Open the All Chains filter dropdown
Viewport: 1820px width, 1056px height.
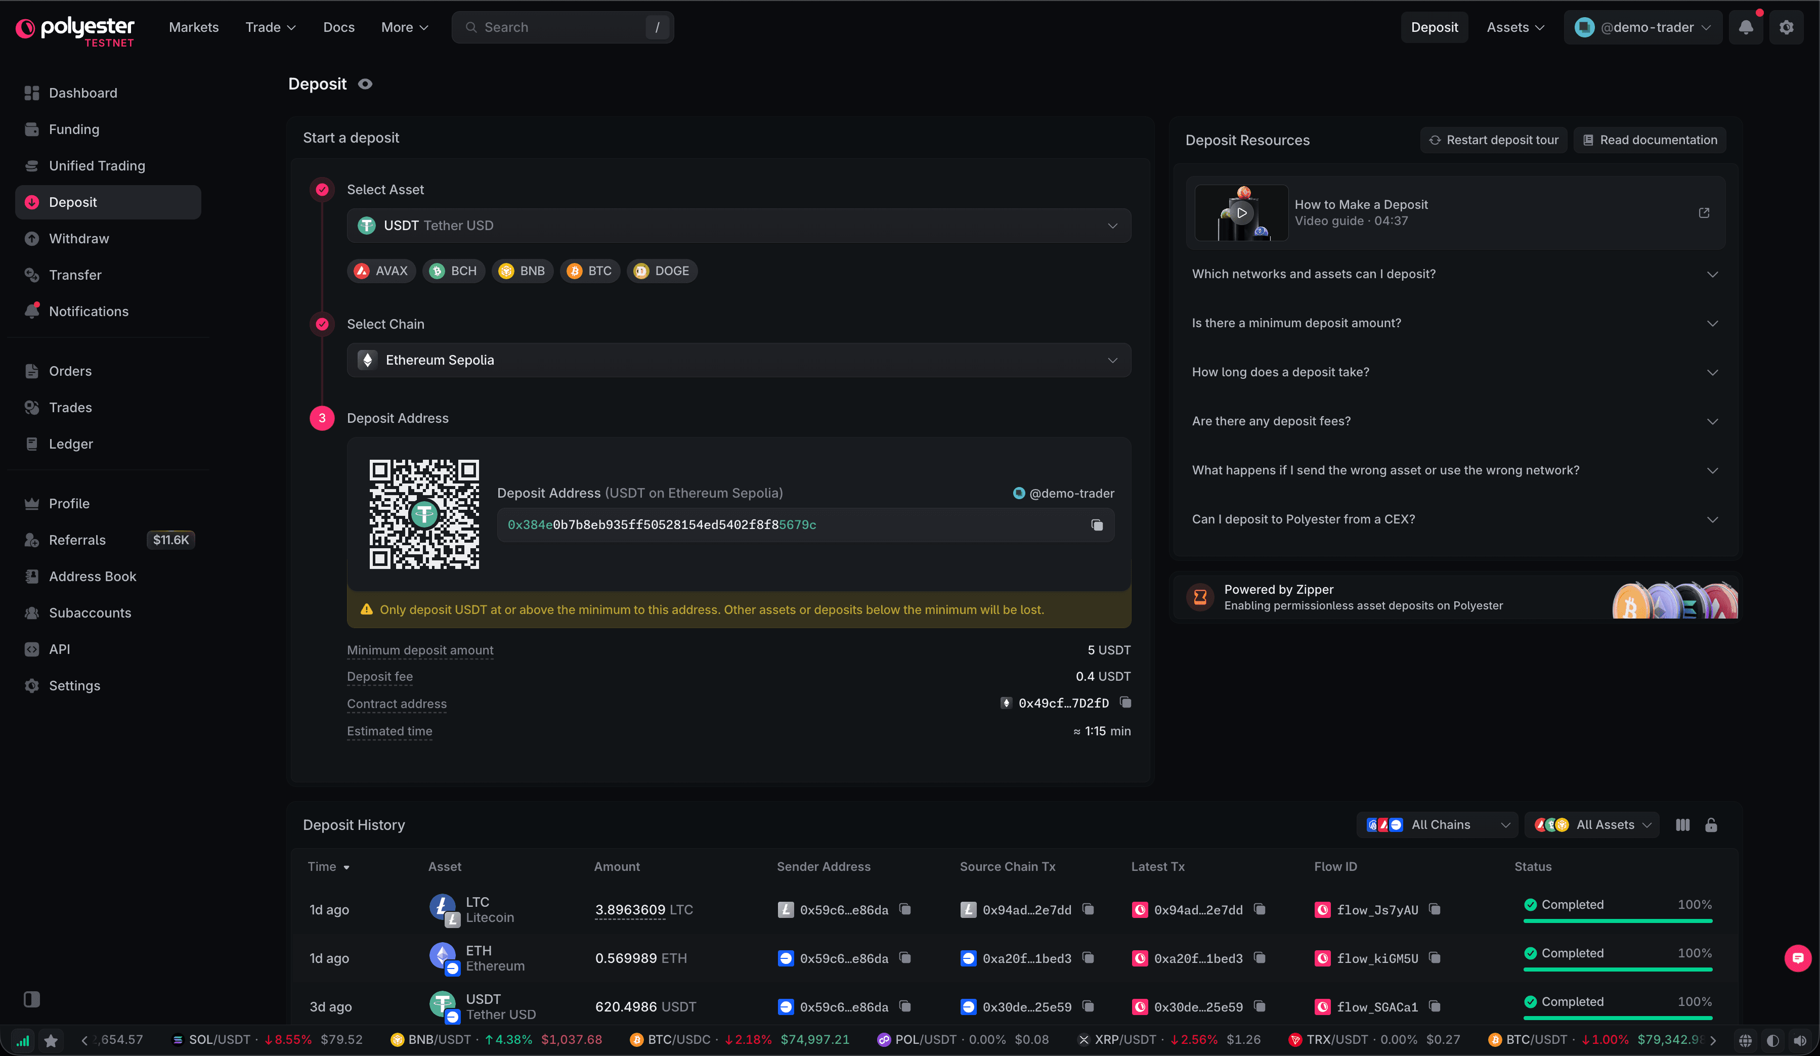(x=1437, y=825)
